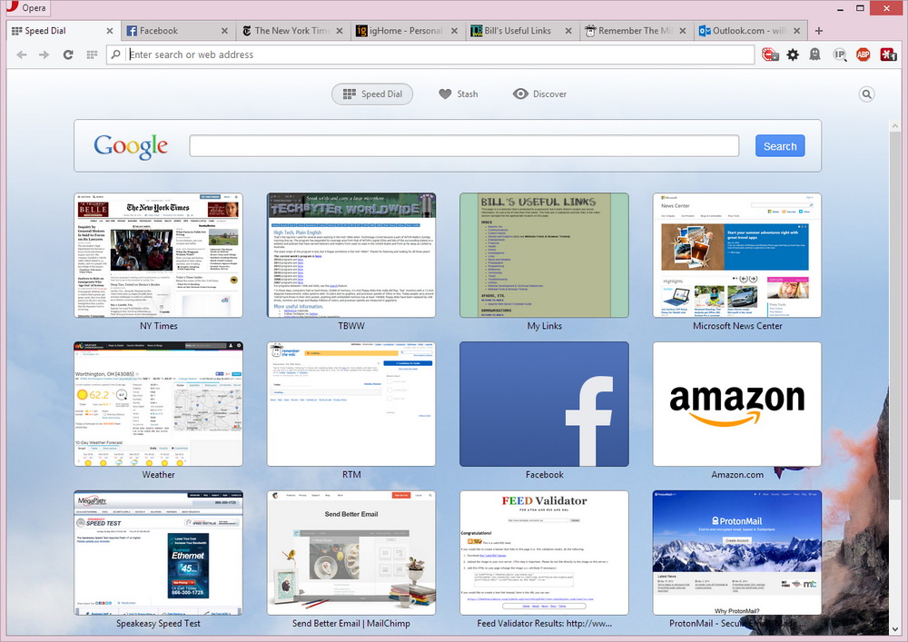Open the Facebook speed dial tile
Viewport: 908px width, 642px height.
[544, 403]
